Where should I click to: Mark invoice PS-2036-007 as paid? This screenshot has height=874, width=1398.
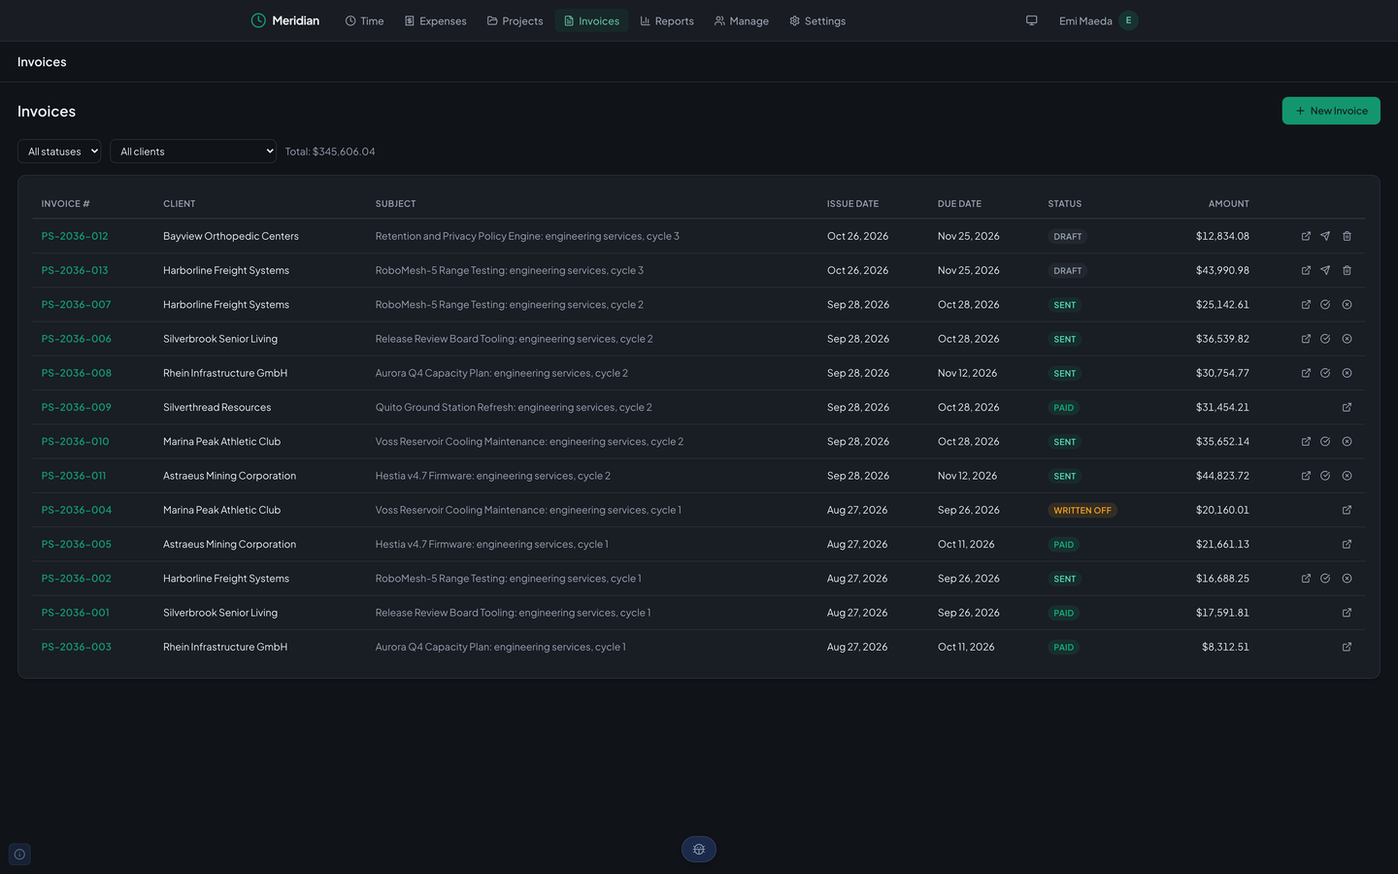click(x=1325, y=305)
